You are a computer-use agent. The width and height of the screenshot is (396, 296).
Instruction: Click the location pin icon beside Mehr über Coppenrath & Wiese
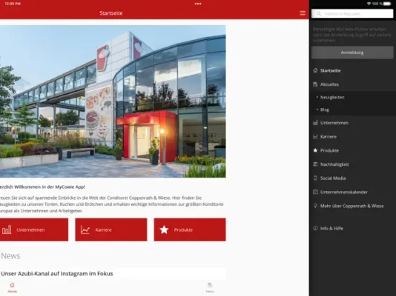pyautogui.click(x=315, y=206)
